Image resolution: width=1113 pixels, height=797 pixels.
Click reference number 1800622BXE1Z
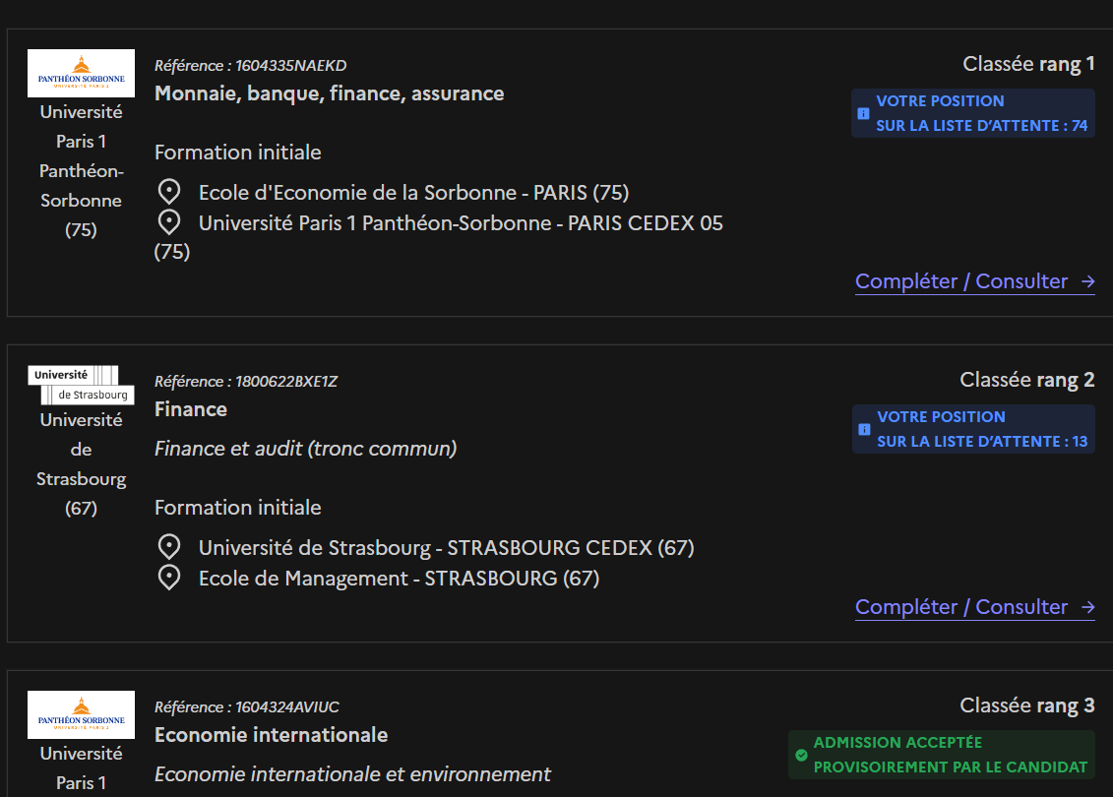coord(246,382)
